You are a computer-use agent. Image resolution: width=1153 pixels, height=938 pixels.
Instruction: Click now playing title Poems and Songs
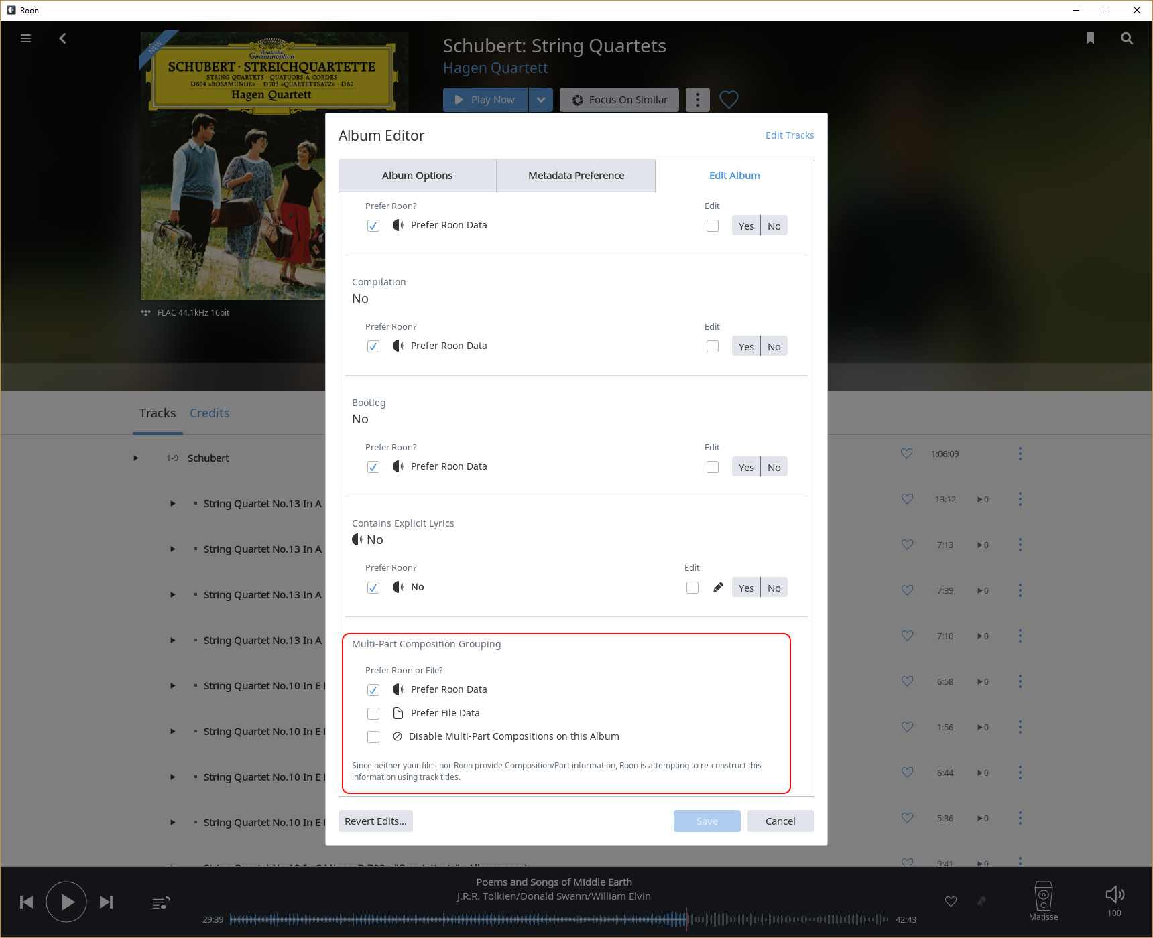point(554,882)
